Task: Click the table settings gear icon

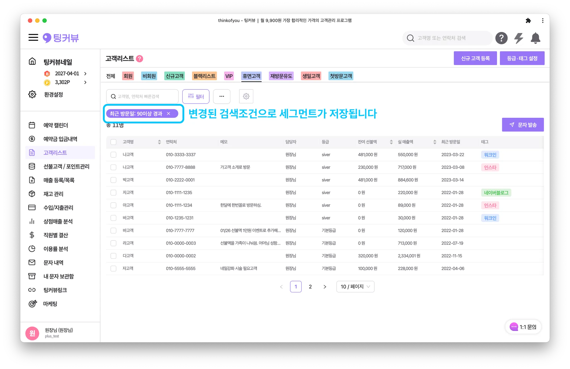Action: coord(246,96)
